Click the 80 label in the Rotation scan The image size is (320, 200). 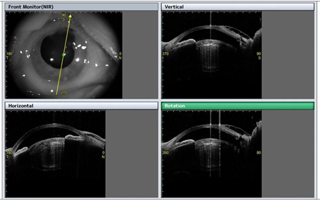click(259, 153)
